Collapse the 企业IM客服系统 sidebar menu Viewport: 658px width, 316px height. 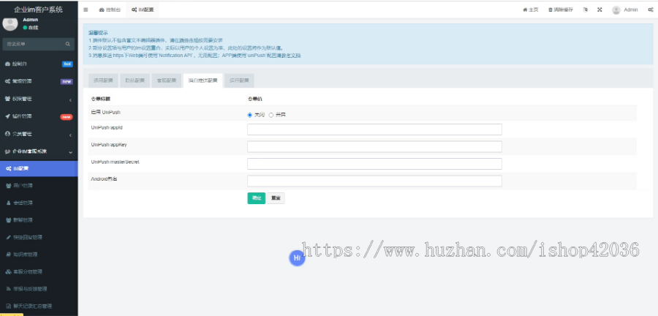tap(39, 151)
